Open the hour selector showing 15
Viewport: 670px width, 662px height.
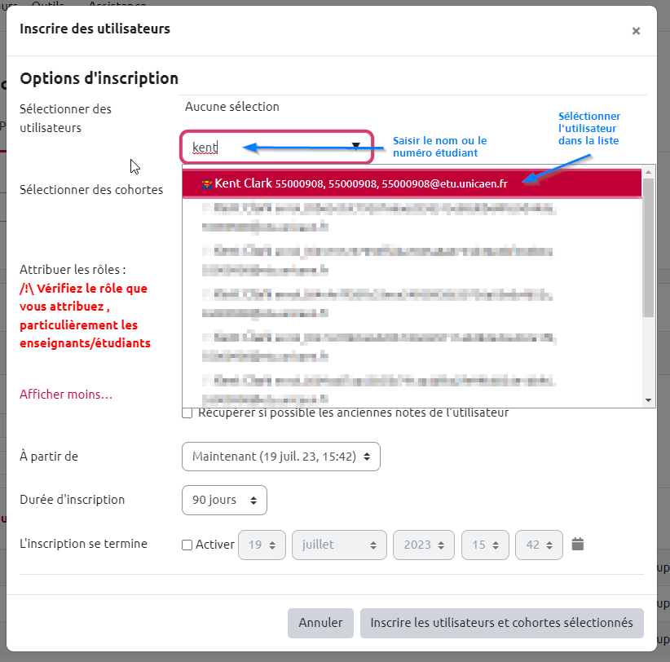tap(485, 545)
